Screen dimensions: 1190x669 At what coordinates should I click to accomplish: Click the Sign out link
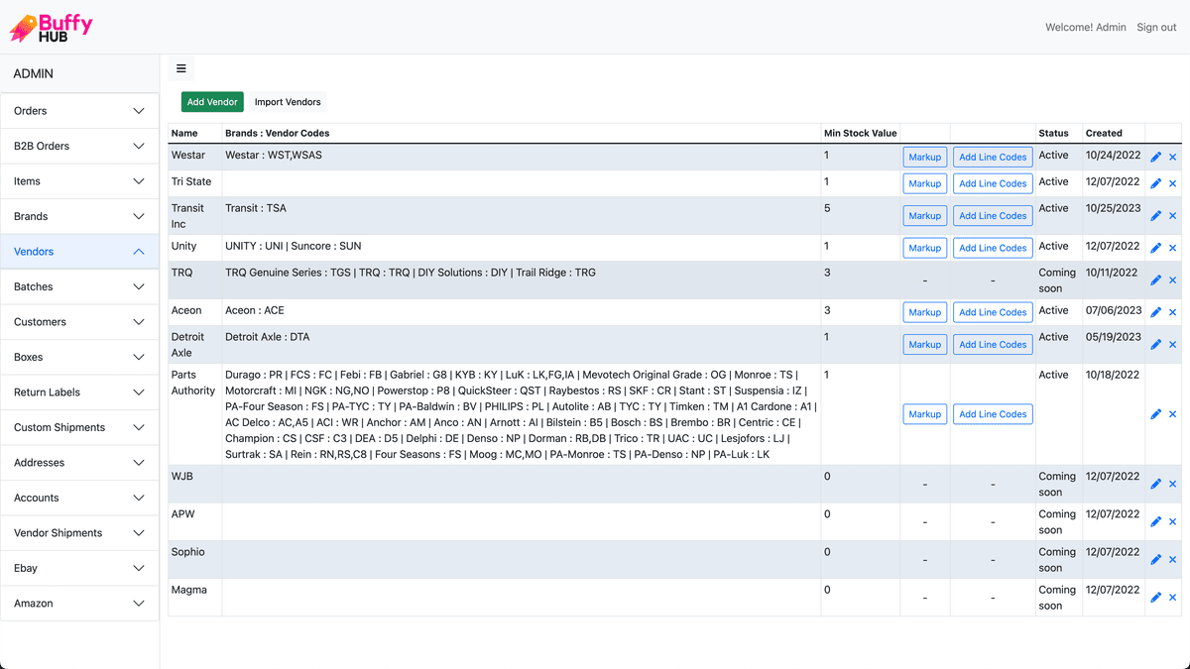[1156, 28]
